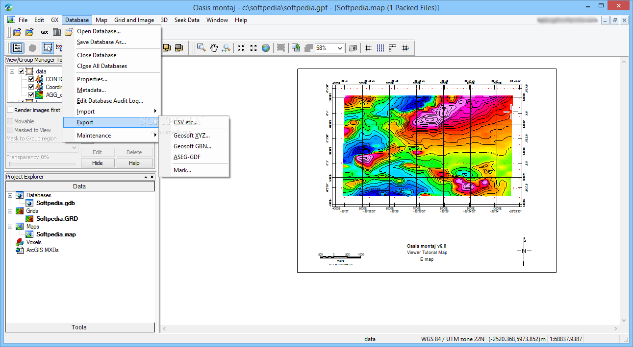Click the Hide button

98,163
